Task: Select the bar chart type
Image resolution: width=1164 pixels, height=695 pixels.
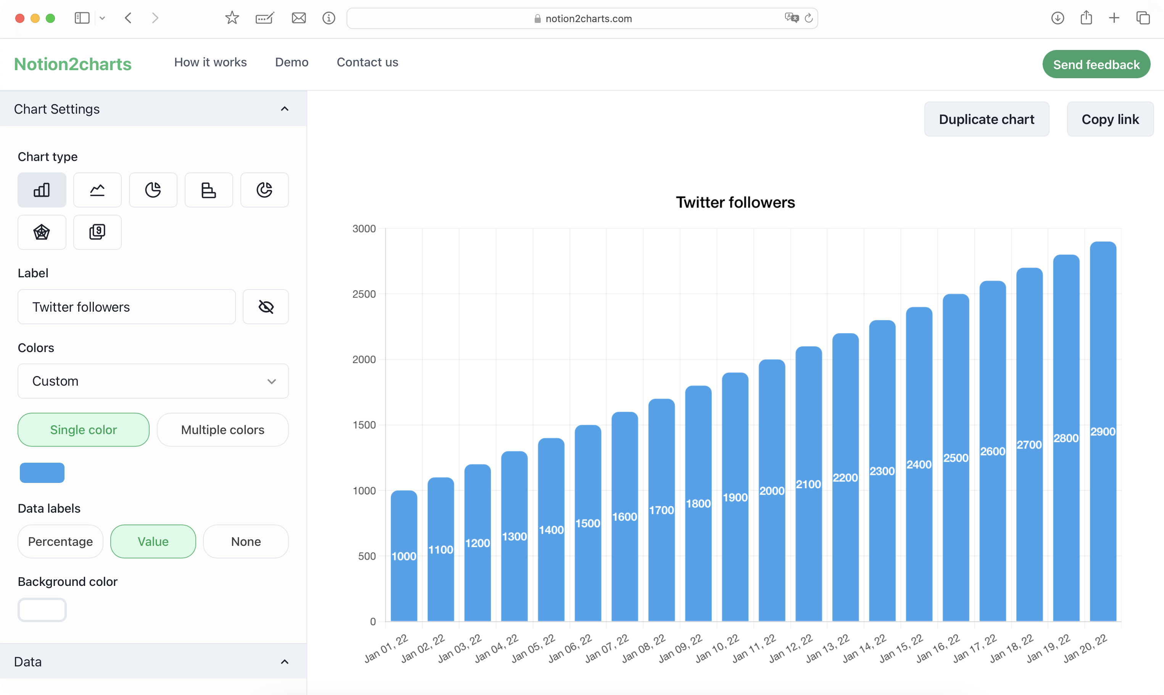Action: click(41, 190)
